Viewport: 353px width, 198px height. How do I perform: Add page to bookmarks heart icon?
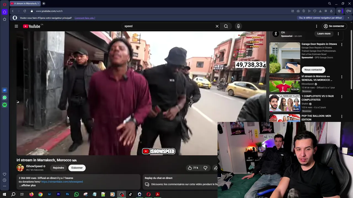[x=315, y=11]
